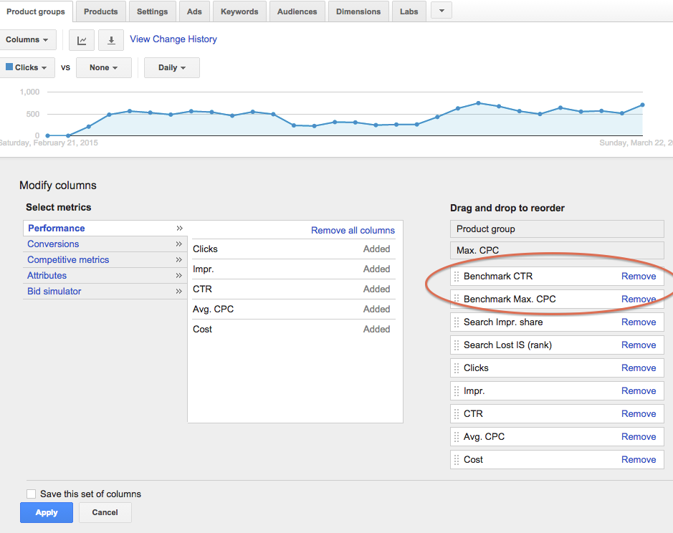Click drag handle next to Clicks column
Viewport: 673px width, 533px height.
[x=457, y=368]
